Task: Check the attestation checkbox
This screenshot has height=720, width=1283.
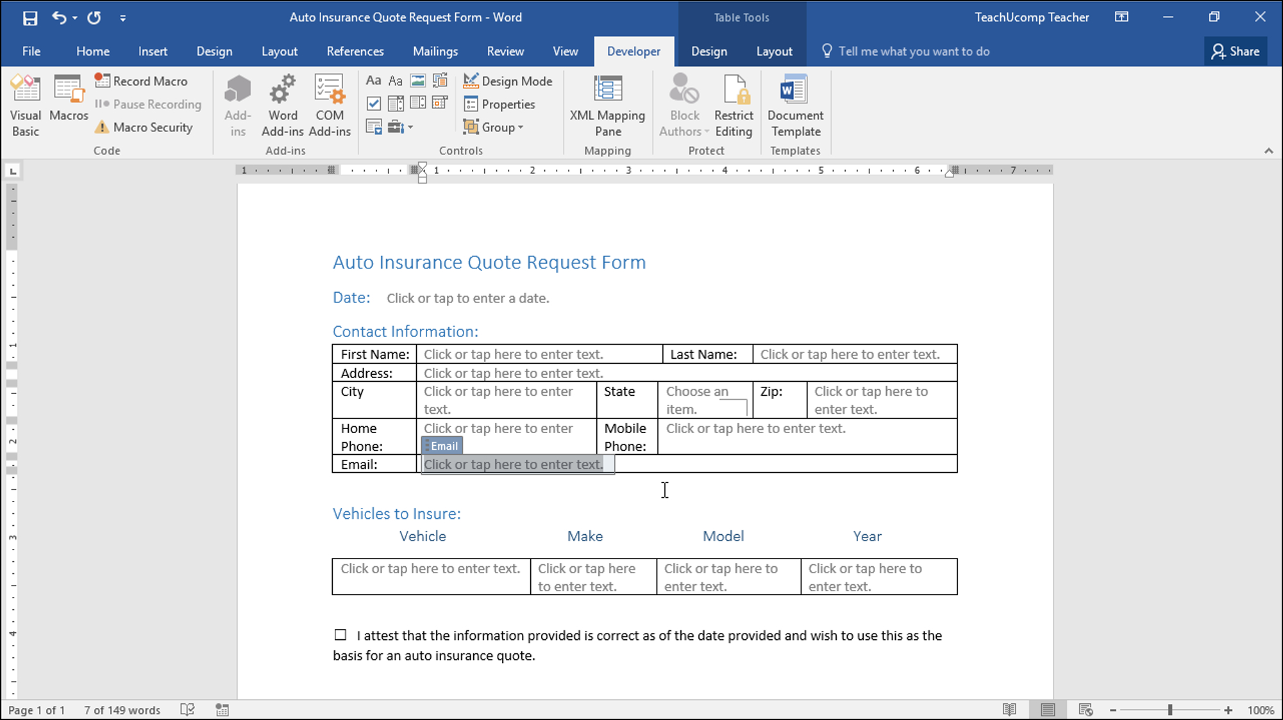Action: (x=339, y=635)
